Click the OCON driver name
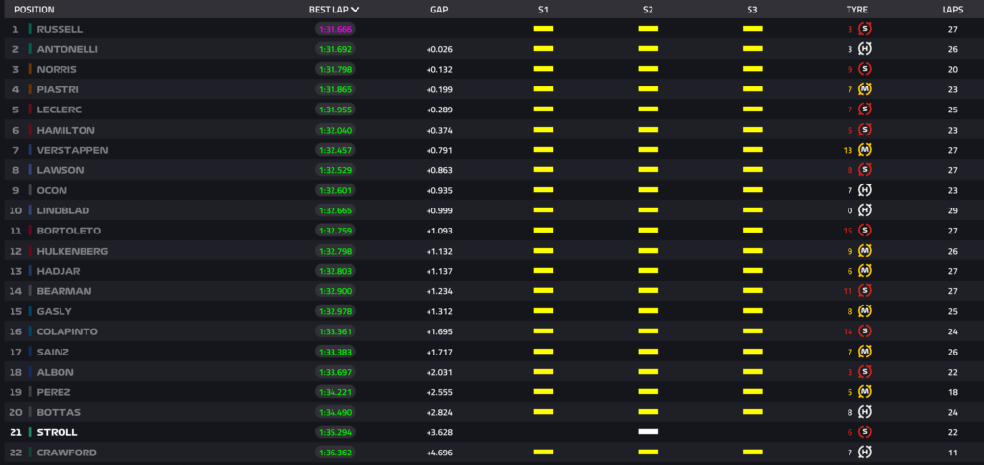This screenshot has width=984, height=465. 52,190
